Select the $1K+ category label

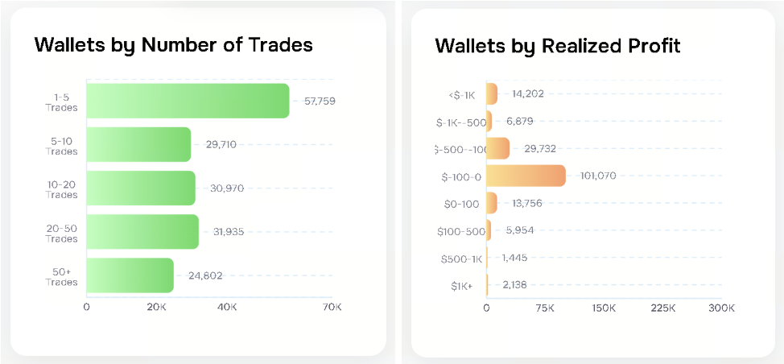coord(463,286)
